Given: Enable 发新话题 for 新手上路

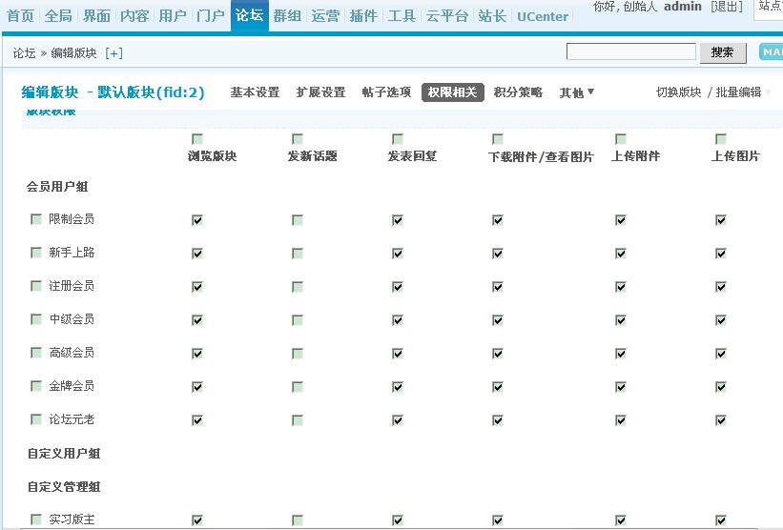Looking at the screenshot, I should click(298, 254).
